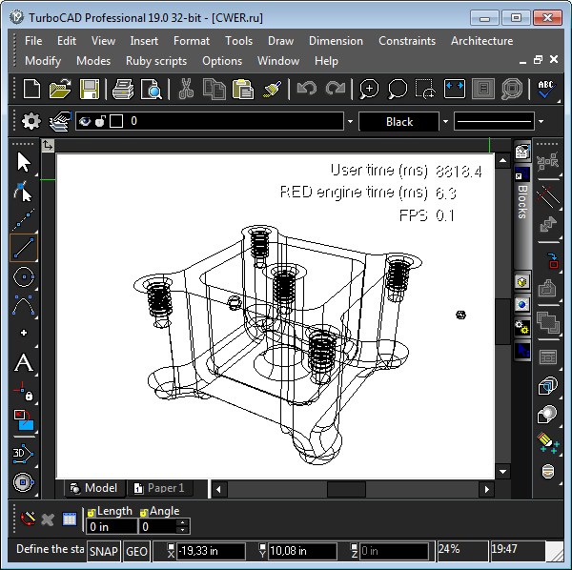Click the Print icon
572x570 pixels.
point(122,90)
